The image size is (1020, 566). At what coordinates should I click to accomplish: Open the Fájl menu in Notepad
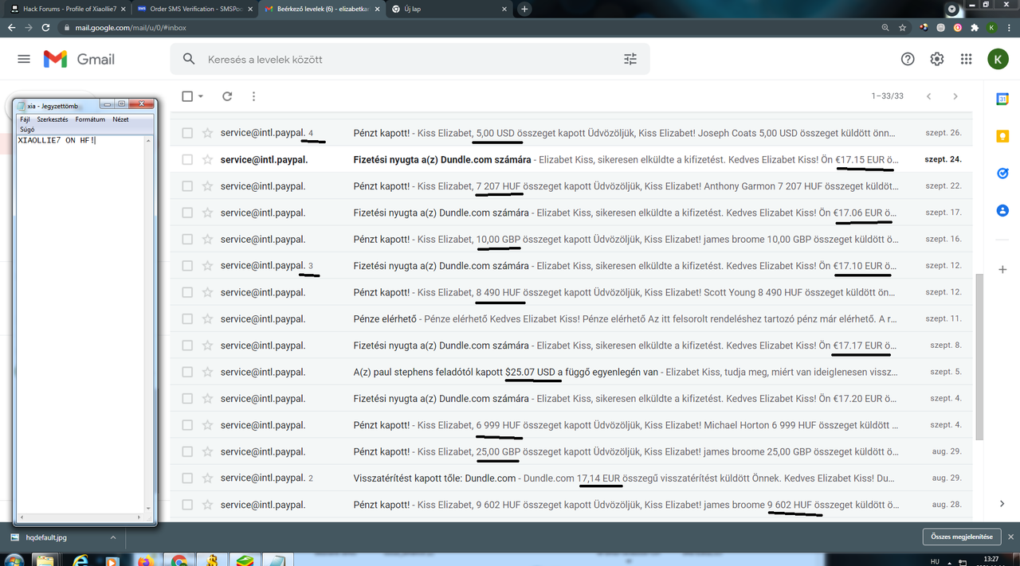tap(25, 119)
